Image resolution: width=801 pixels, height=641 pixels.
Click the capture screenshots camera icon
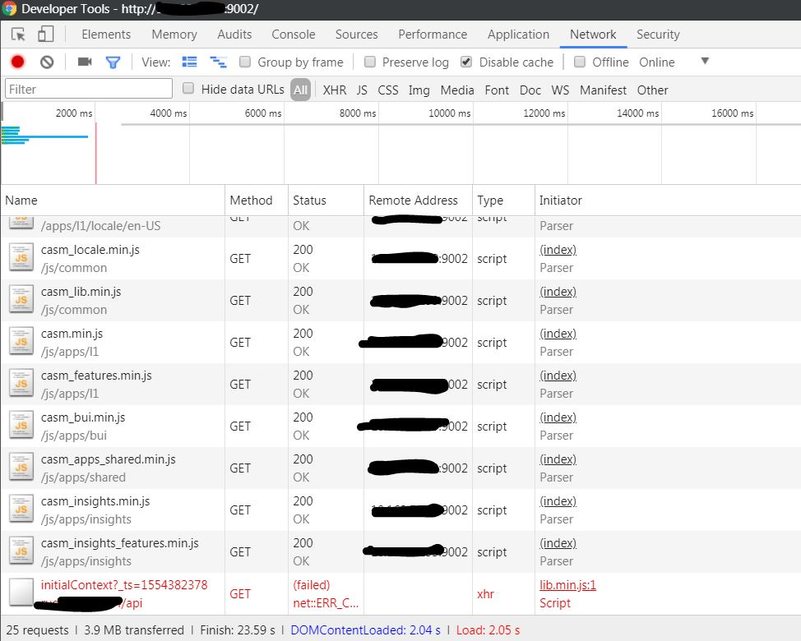click(x=84, y=62)
